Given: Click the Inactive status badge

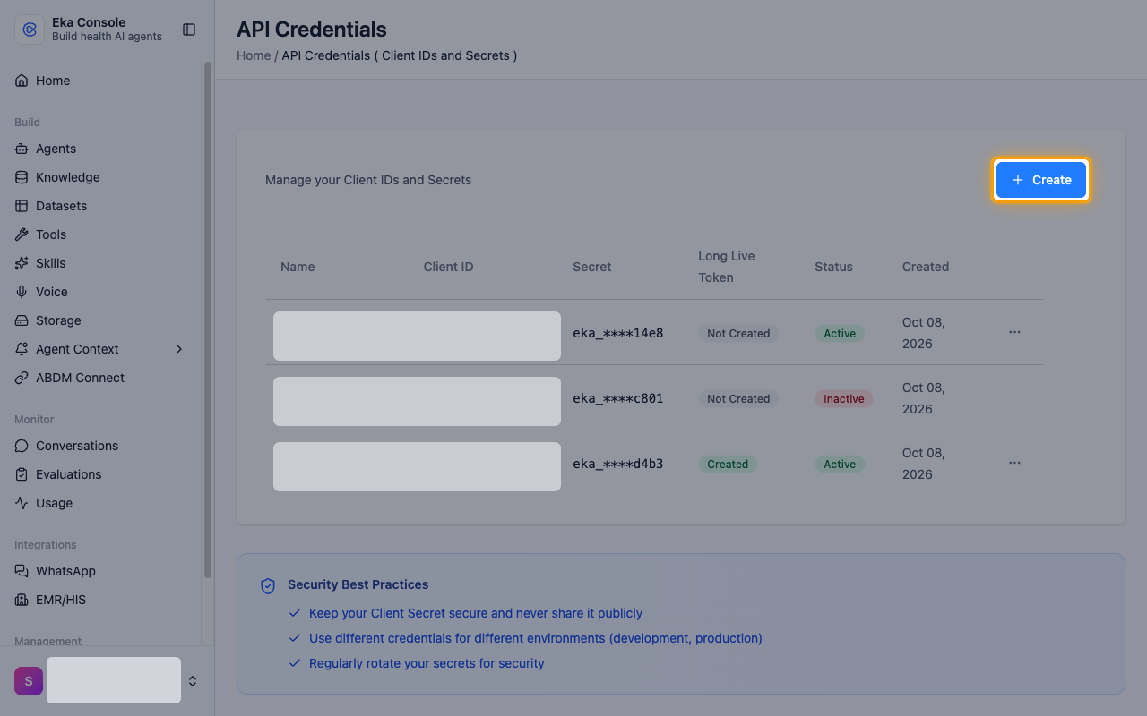Looking at the screenshot, I should point(844,398).
